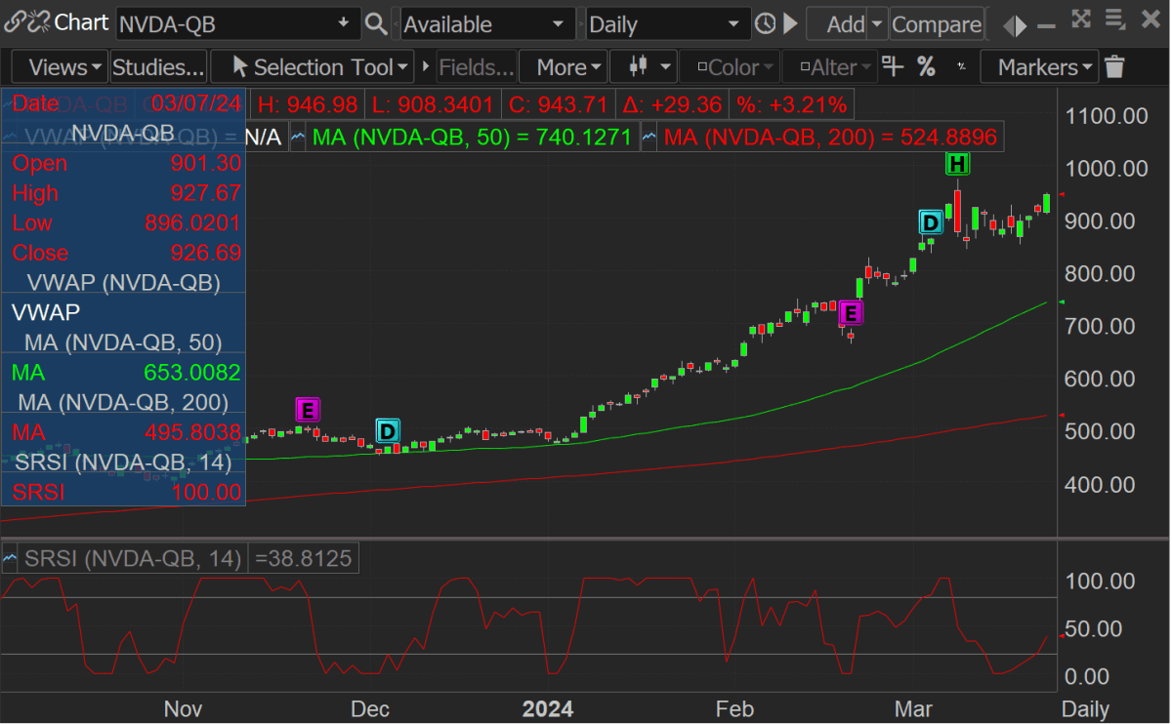
Task: Click the Daily label at the bottom right corner
Action: pyautogui.click(x=1085, y=707)
